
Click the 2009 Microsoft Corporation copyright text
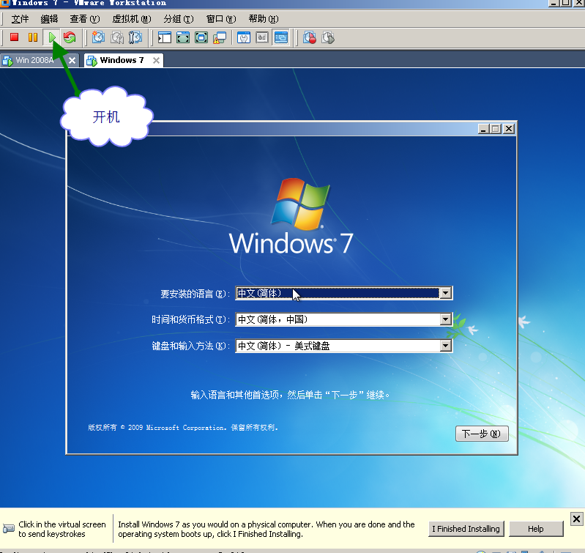[x=183, y=428]
